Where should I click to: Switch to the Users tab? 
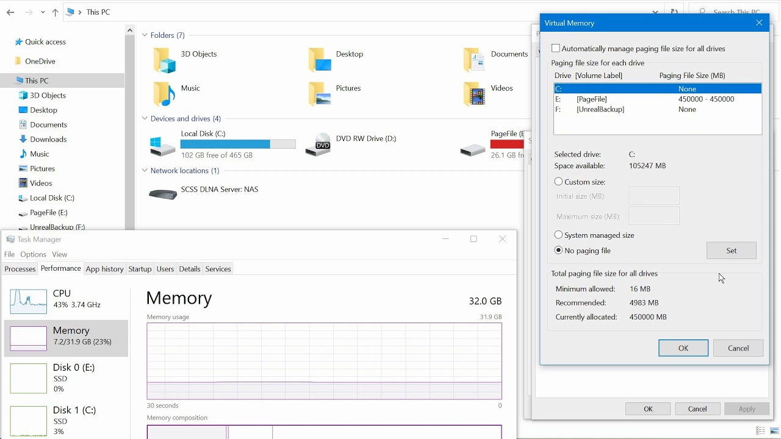(x=165, y=269)
